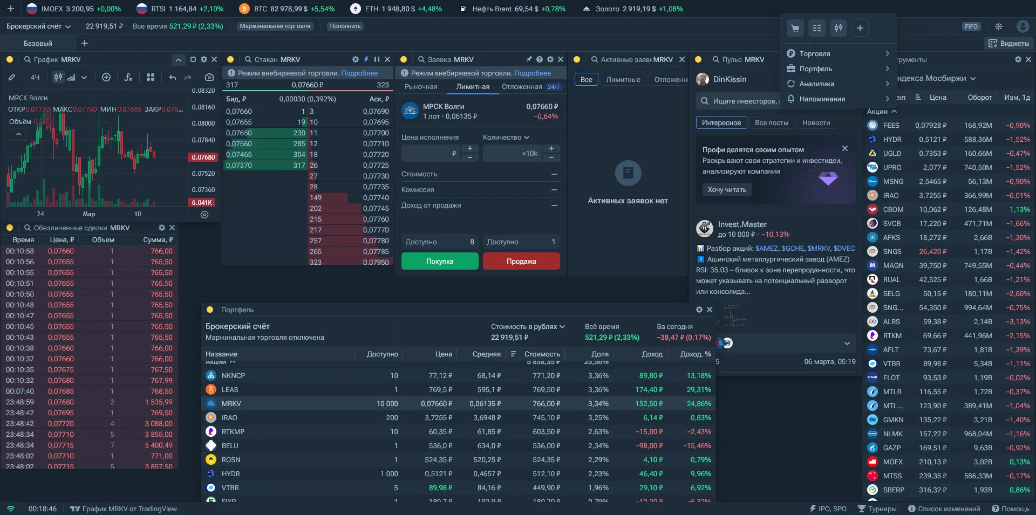Toggle the FIFO mode badge
Image resolution: width=1036 pixels, height=515 pixels.
coord(971,26)
